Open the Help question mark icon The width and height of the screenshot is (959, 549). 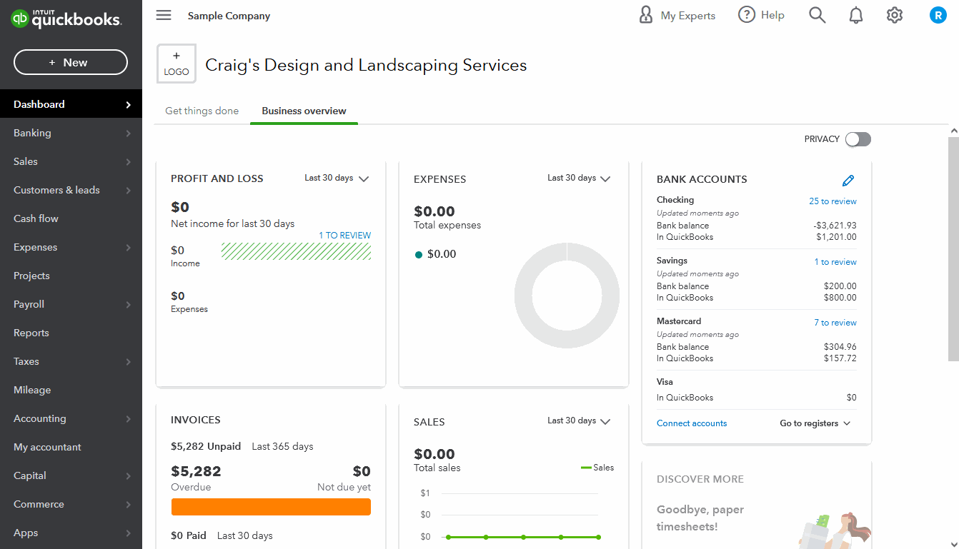[747, 15]
